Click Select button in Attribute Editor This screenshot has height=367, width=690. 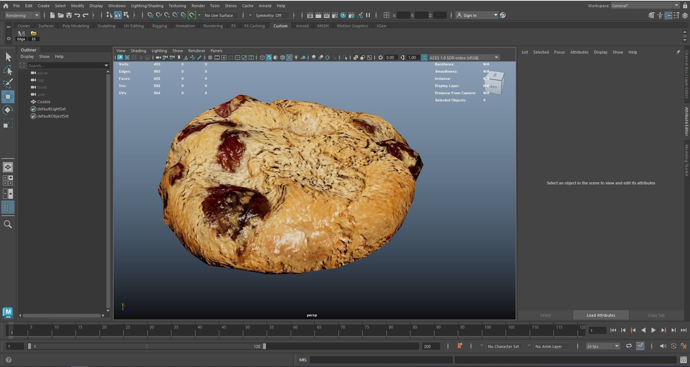(x=545, y=315)
